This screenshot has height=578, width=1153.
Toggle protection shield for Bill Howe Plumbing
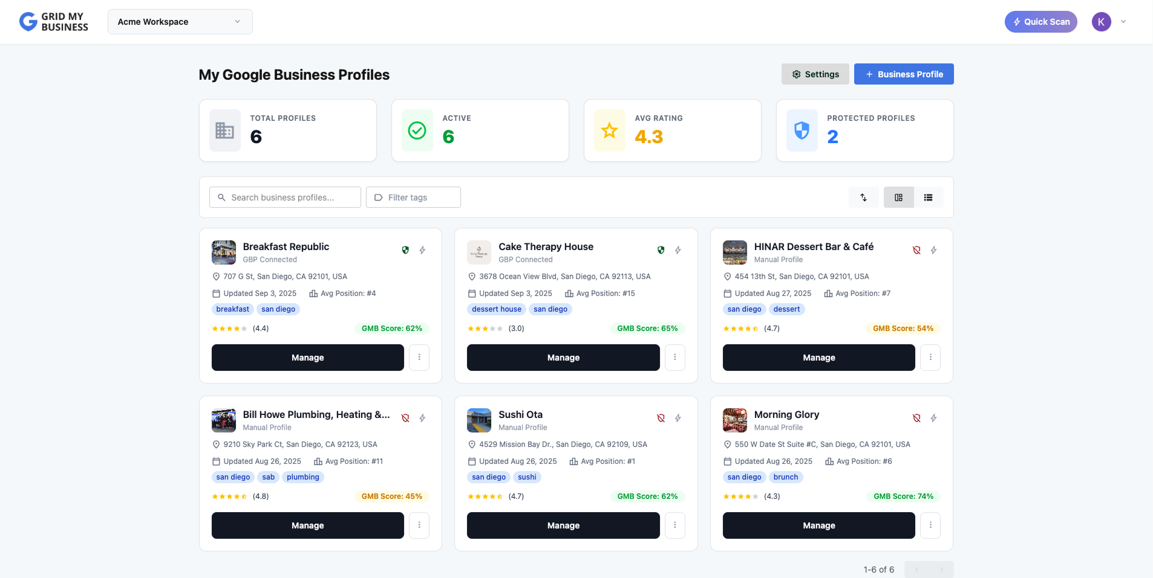[405, 418]
